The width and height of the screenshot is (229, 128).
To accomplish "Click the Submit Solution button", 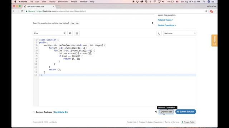I will coord(186,112).
